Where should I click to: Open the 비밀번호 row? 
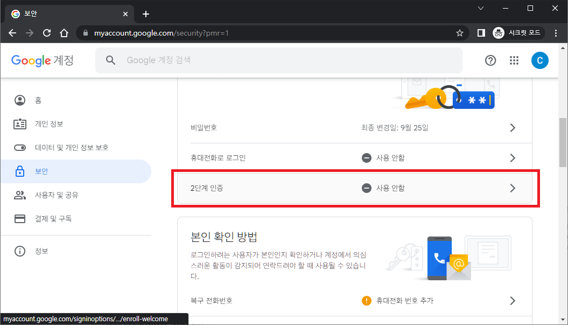355,128
